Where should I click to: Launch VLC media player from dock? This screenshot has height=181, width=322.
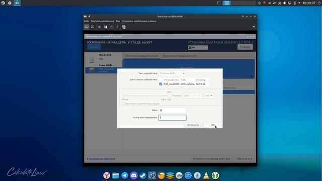point(206,175)
